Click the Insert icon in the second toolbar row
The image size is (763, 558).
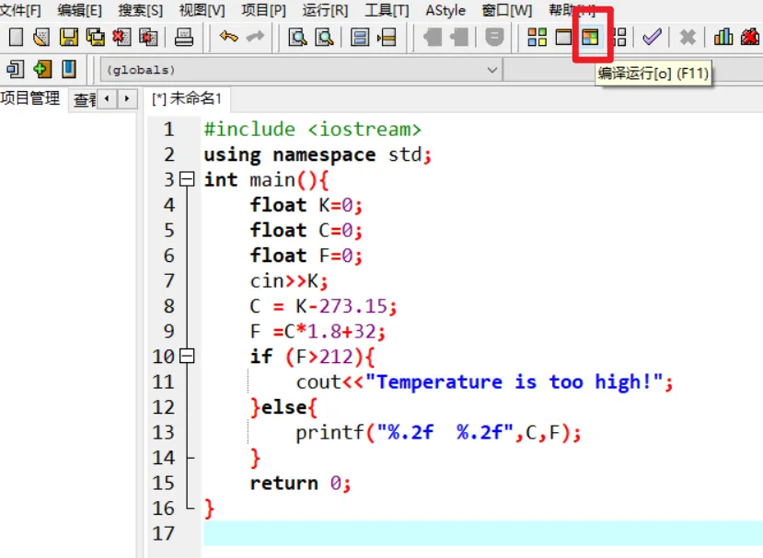pos(16,69)
